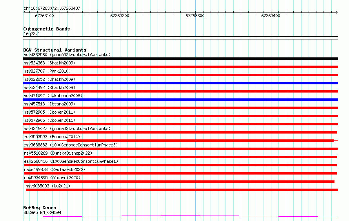The height and width of the screenshot is (221, 349).
Task: Click the Cytogenetic Bands track heading
Action: point(47,29)
